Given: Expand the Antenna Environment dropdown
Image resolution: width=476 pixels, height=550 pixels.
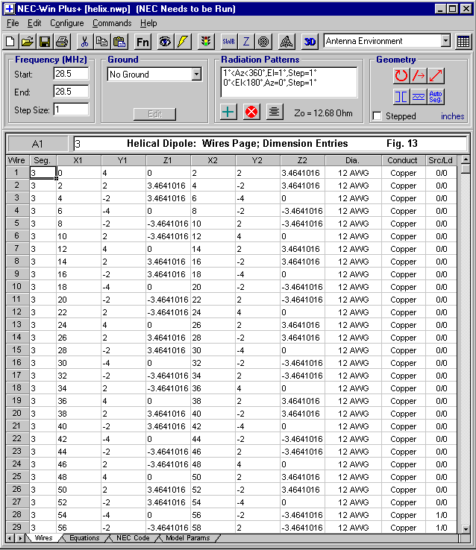Looking at the screenshot, I should tap(445, 41).
